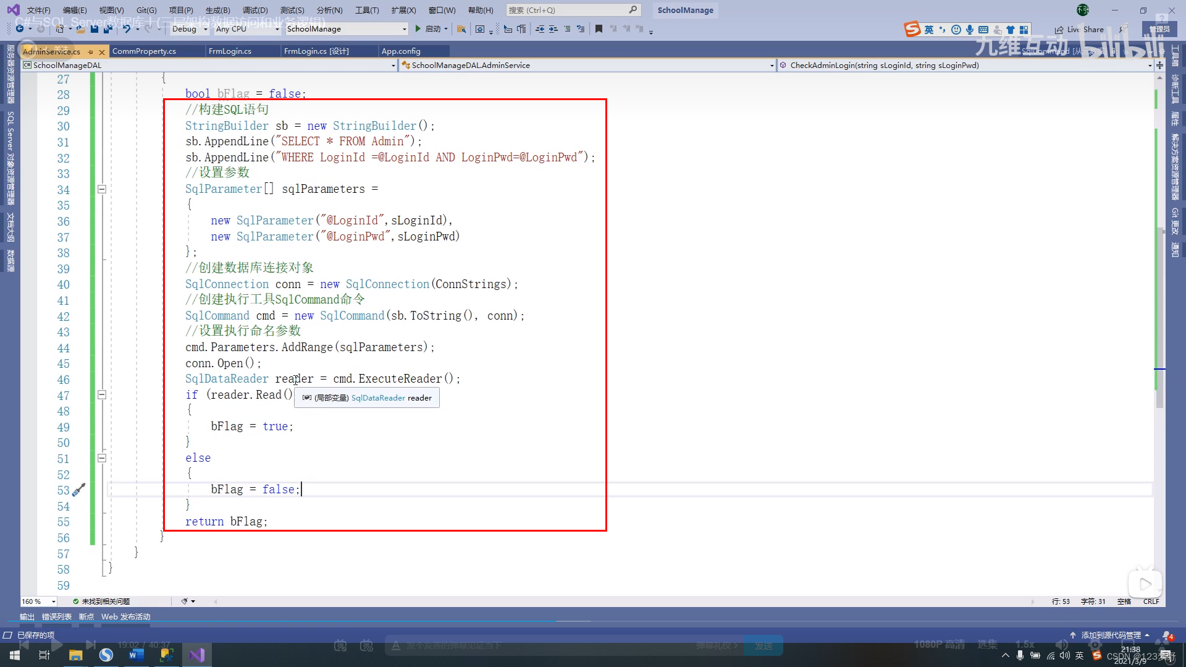Screen dimensions: 1186x667
Task: Open the SQL Server 对象资源管理器 side tab
Action: (10, 159)
